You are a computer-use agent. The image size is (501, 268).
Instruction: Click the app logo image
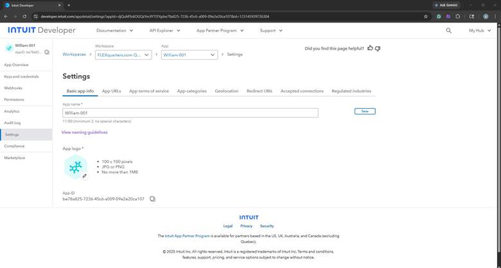tap(75, 166)
